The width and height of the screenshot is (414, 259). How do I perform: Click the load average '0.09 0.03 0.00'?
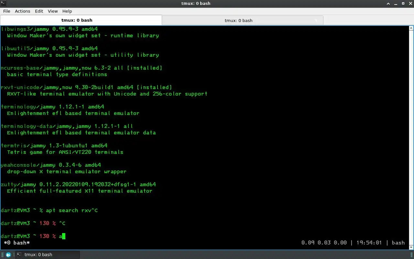pyautogui.click(x=324, y=242)
